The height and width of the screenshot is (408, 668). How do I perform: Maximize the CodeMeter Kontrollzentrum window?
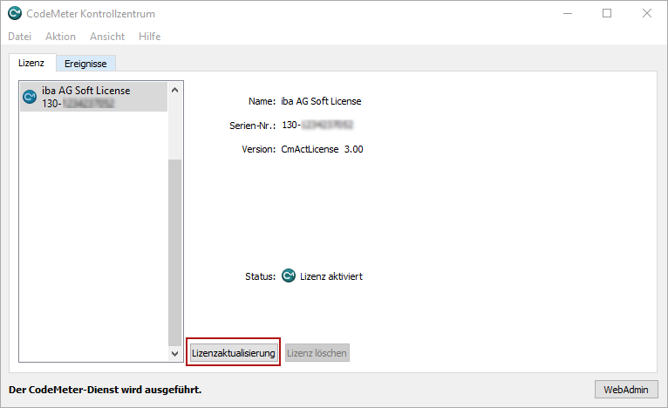click(607, 14)
